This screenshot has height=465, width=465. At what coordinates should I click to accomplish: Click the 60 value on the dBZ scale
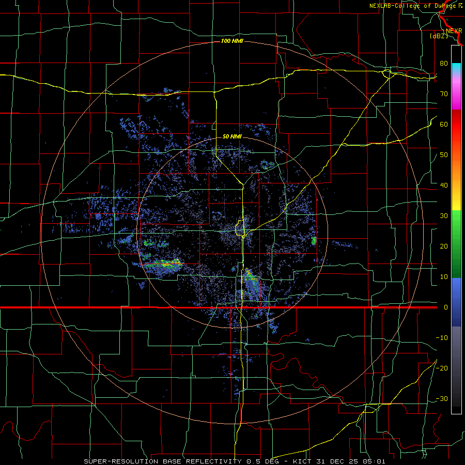click(444, 124)
